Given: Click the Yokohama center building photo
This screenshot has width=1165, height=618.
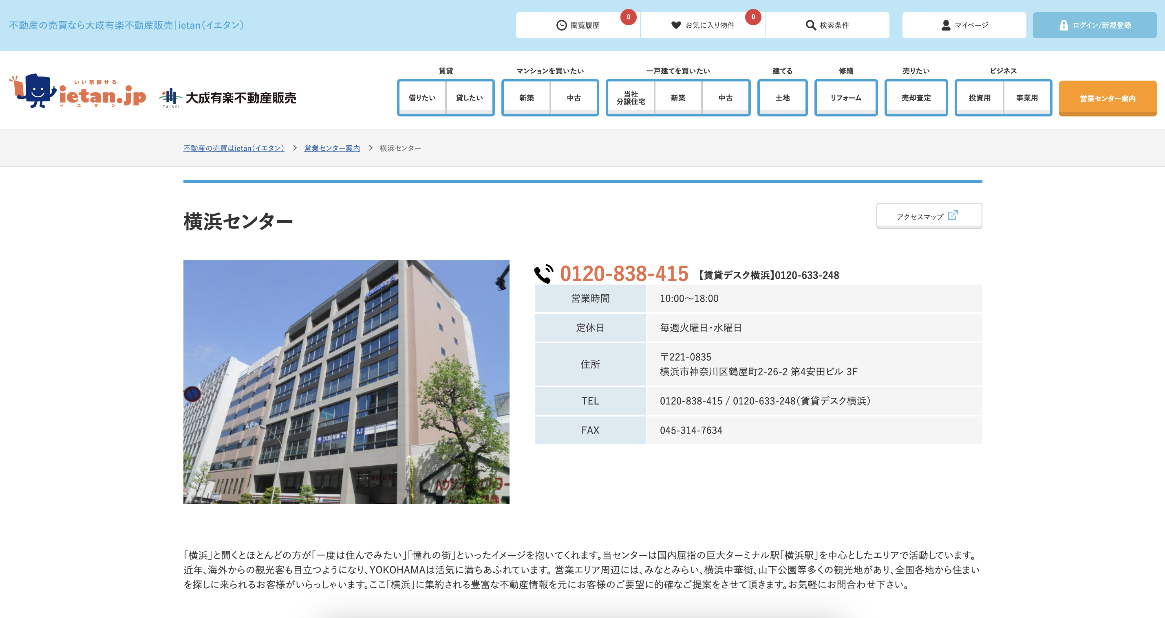Looking at the screenshot, I should pos(346,382).
